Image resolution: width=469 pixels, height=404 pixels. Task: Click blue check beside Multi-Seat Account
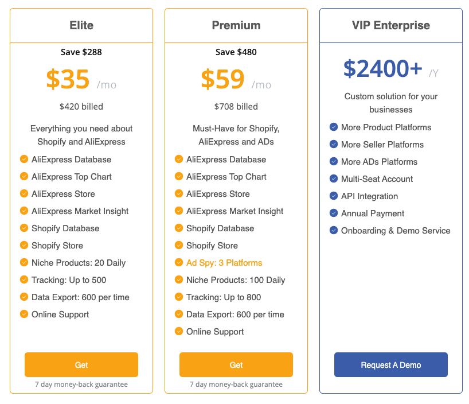pyautogui.click(x=334, y=179)
